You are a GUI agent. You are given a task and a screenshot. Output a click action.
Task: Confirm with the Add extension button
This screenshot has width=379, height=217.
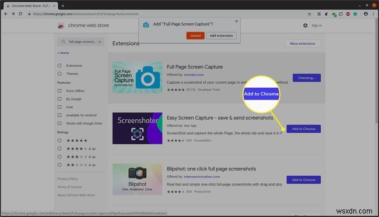[221, 35]
